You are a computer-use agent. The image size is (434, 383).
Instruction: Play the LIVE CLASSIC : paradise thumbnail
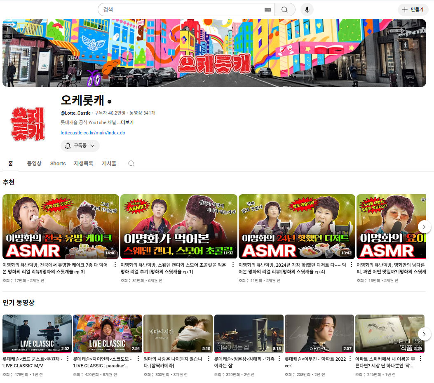[108, 334]
